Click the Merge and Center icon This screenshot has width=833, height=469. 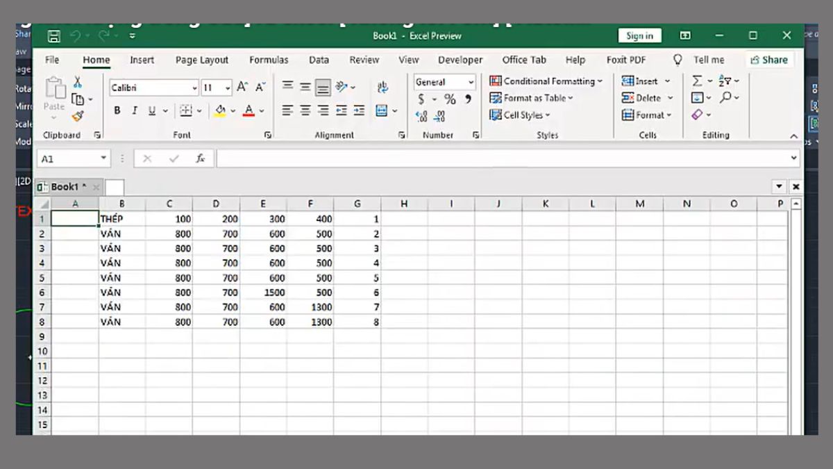point(382,110)
